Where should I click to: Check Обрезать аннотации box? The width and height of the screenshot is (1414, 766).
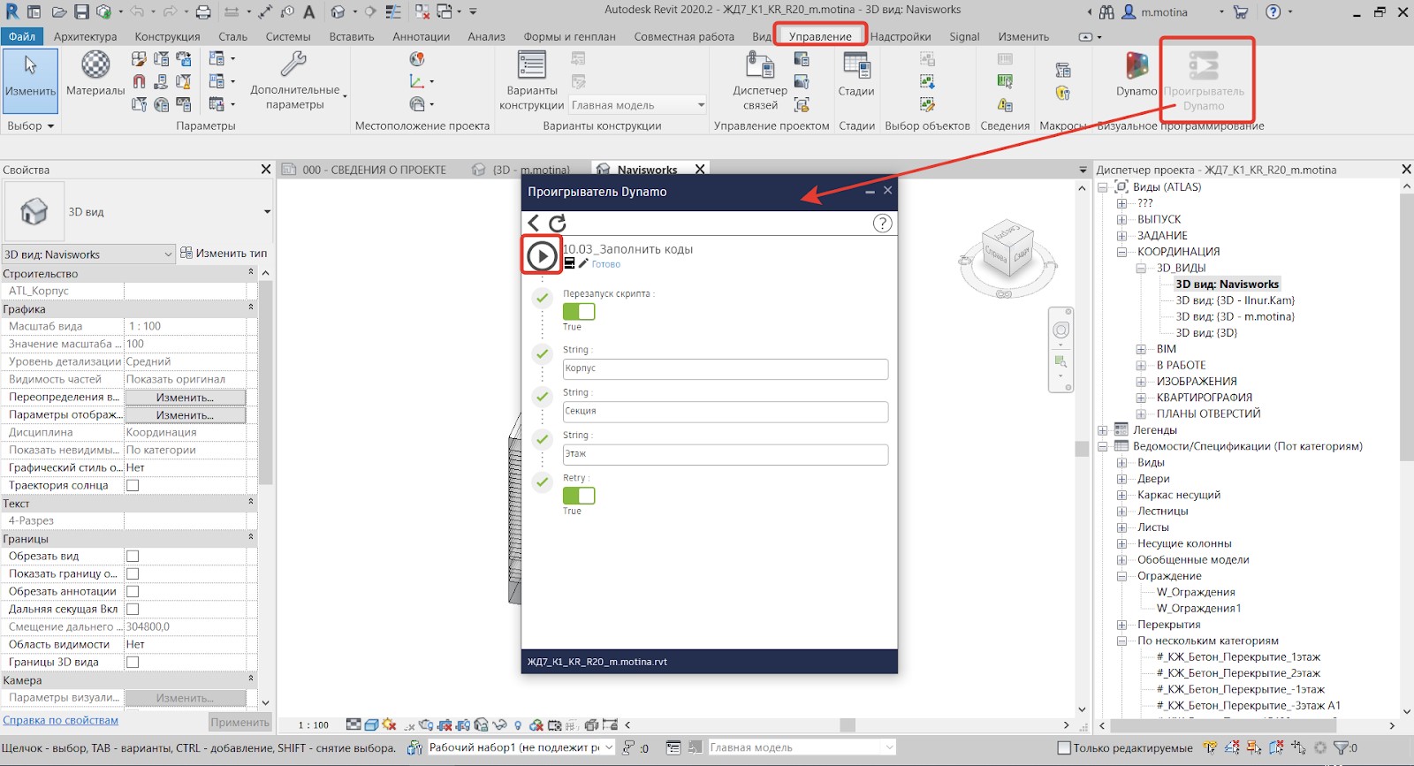click(133, 591)
